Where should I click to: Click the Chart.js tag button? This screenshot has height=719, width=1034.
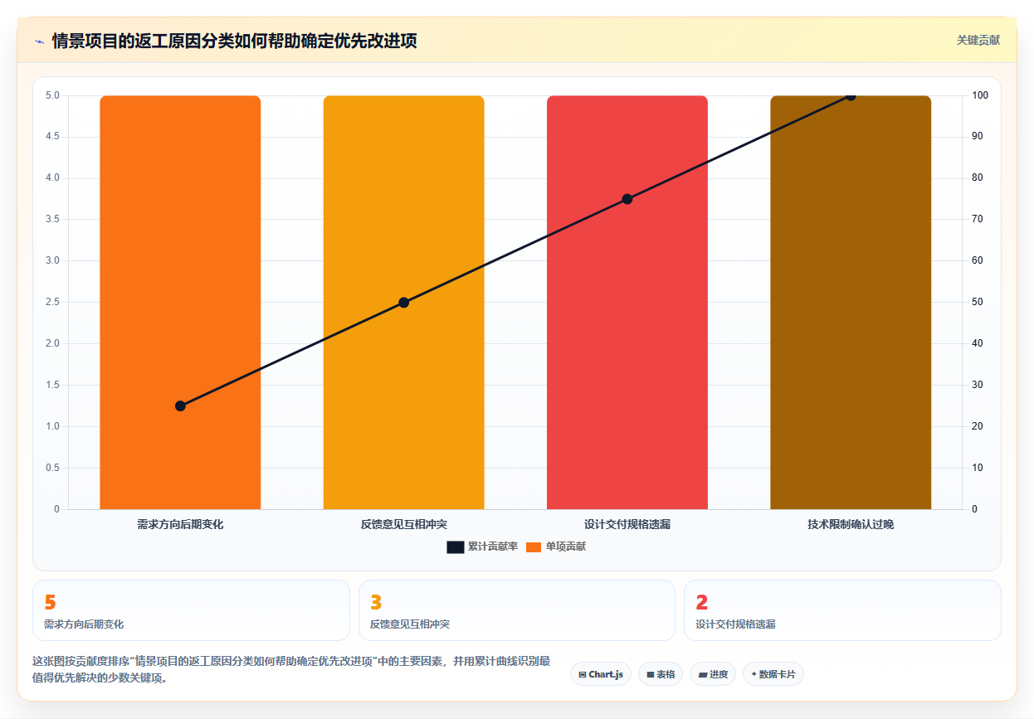[x=601, y=674]
